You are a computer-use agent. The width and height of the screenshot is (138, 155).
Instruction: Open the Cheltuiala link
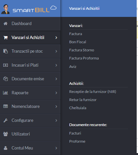(78, 108)
